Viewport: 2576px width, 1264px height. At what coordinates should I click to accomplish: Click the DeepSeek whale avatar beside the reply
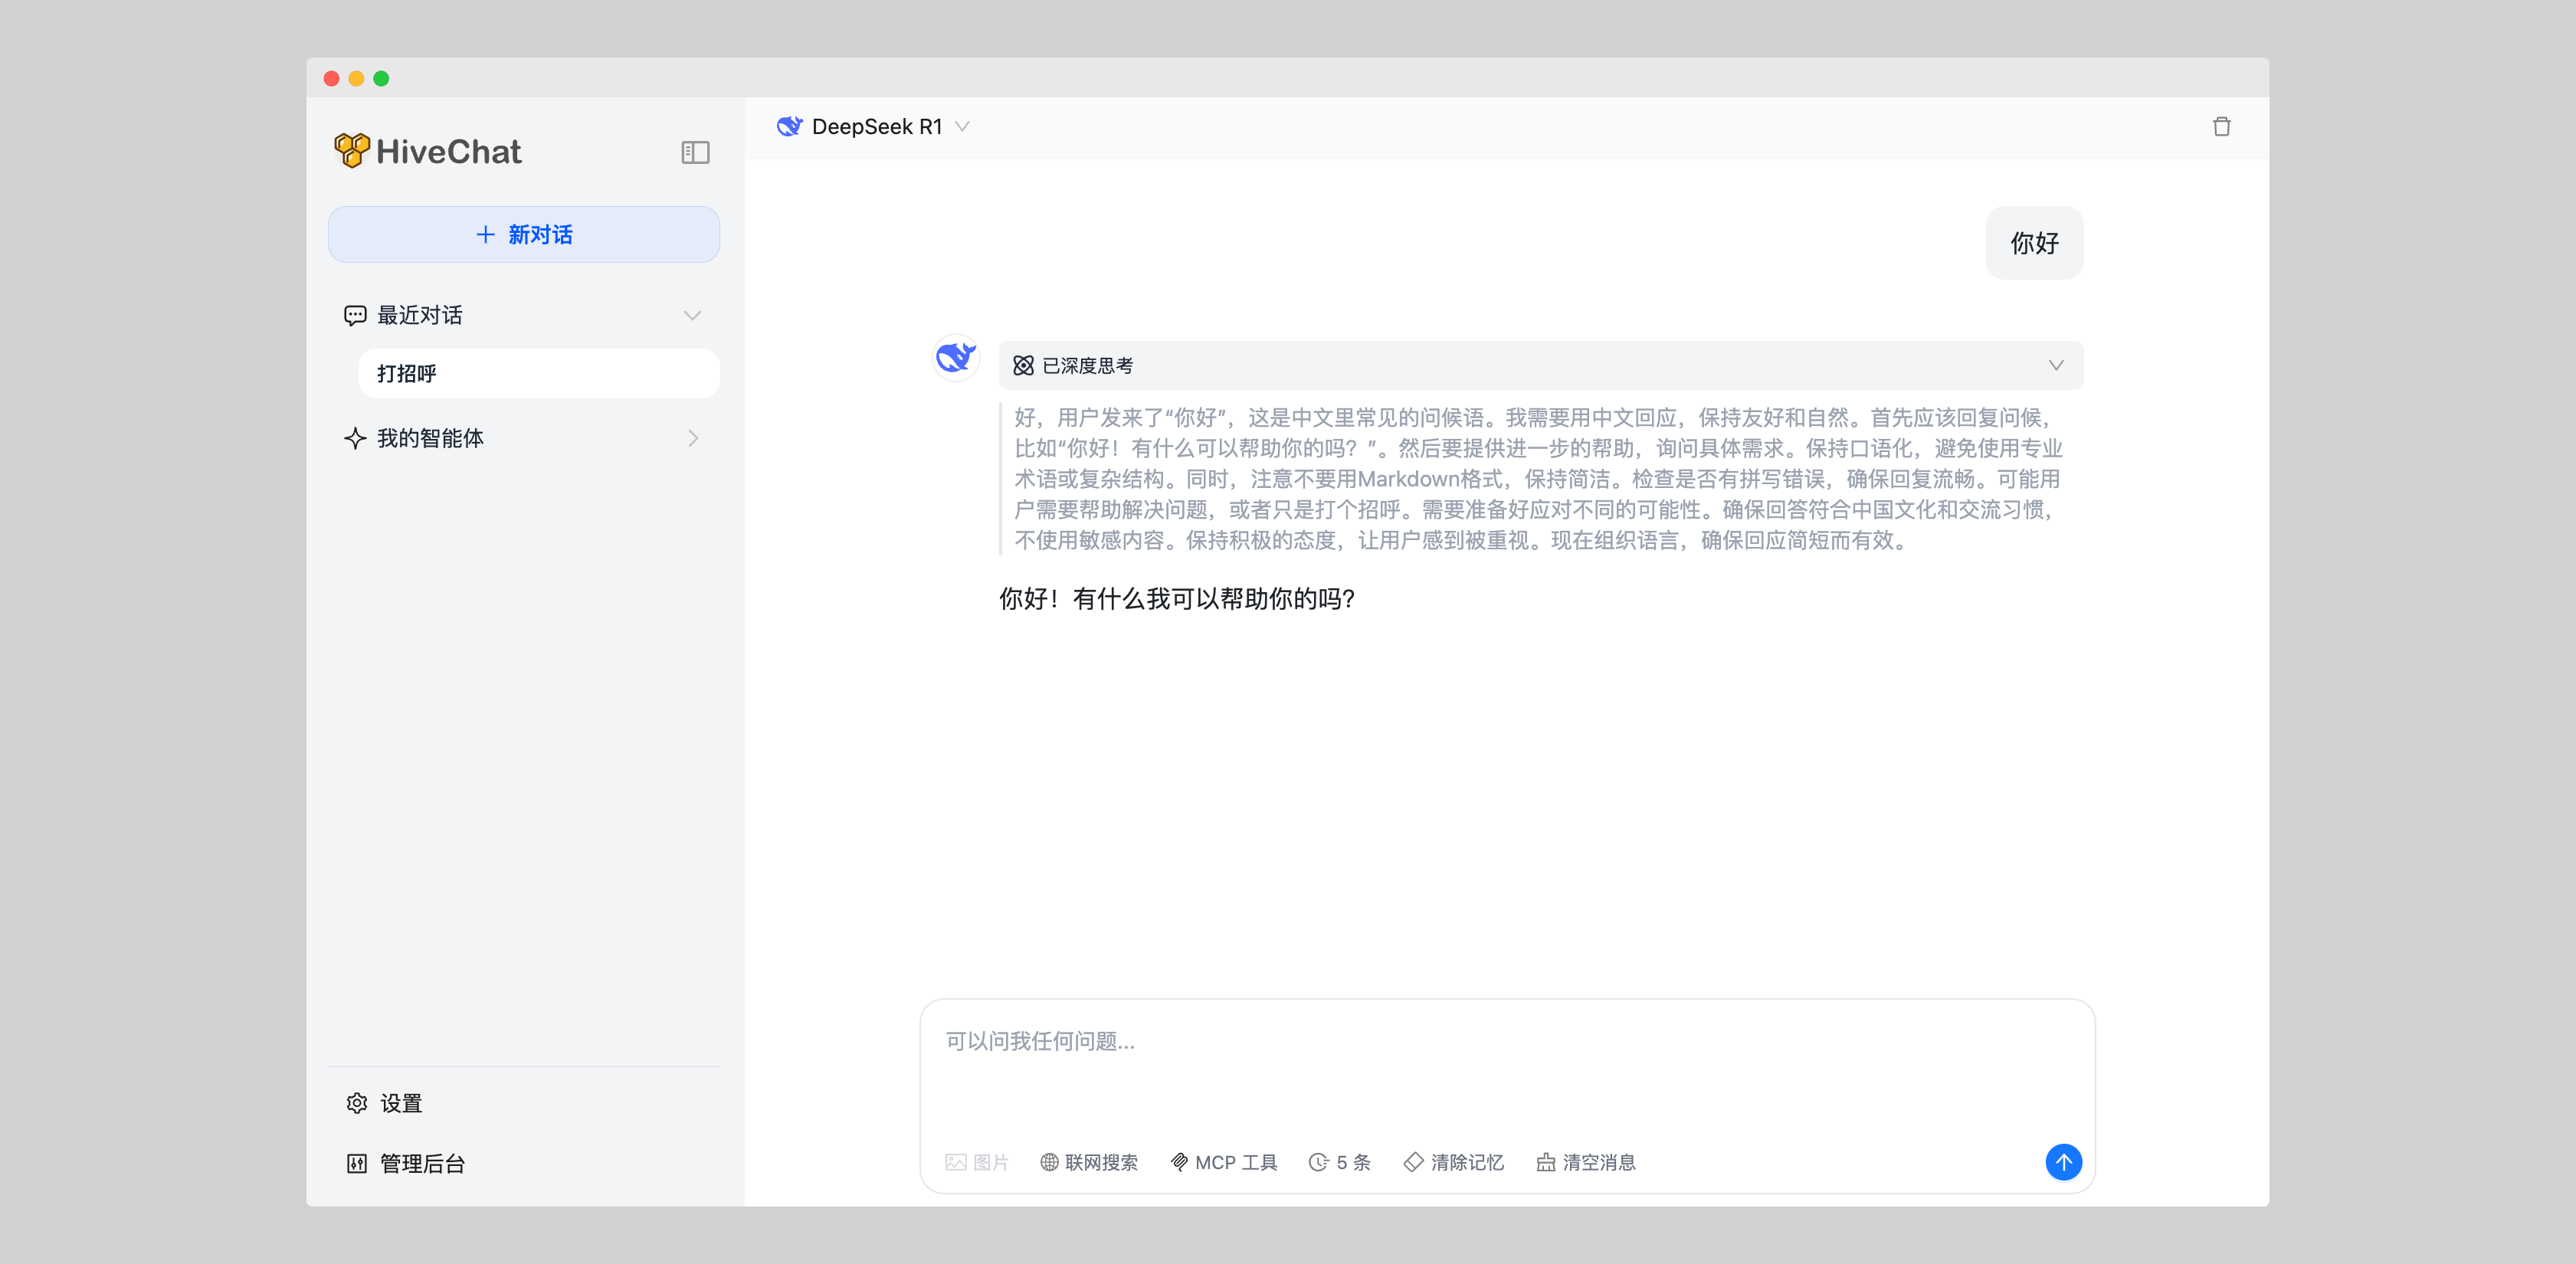955,358
